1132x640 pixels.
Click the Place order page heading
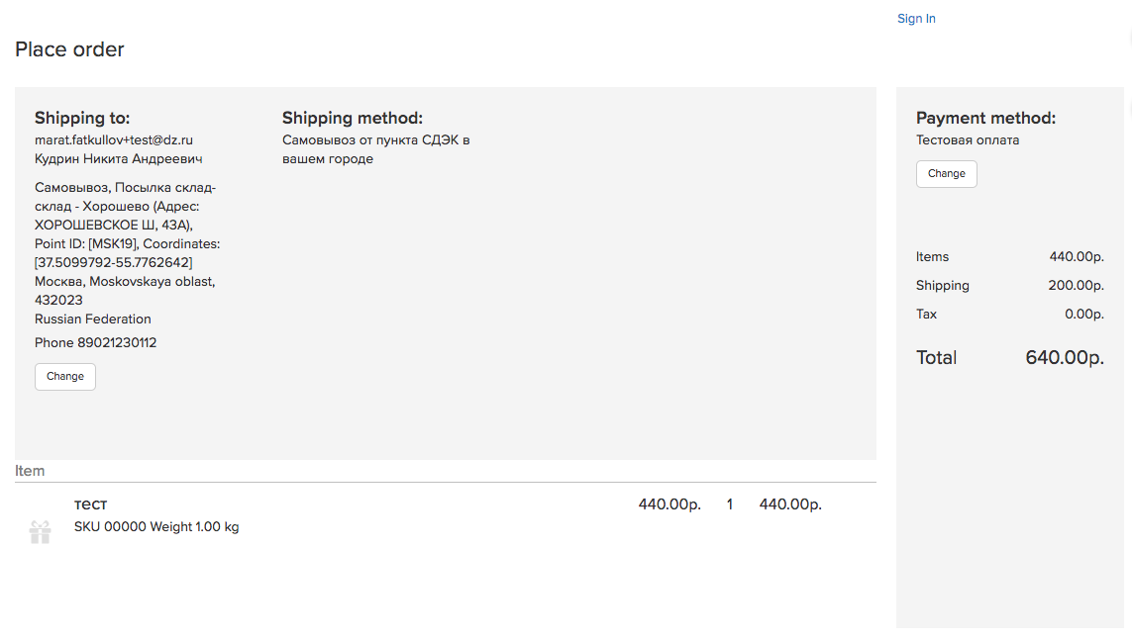point(69,49)
